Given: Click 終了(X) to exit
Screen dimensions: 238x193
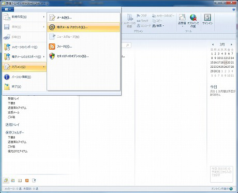Looking at the screenshot, I should tap(24, 86).
